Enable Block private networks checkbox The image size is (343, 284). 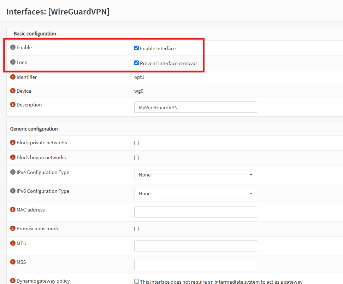tap(137, 143)
